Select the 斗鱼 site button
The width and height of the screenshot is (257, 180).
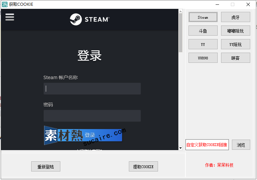tap(203, 31)
